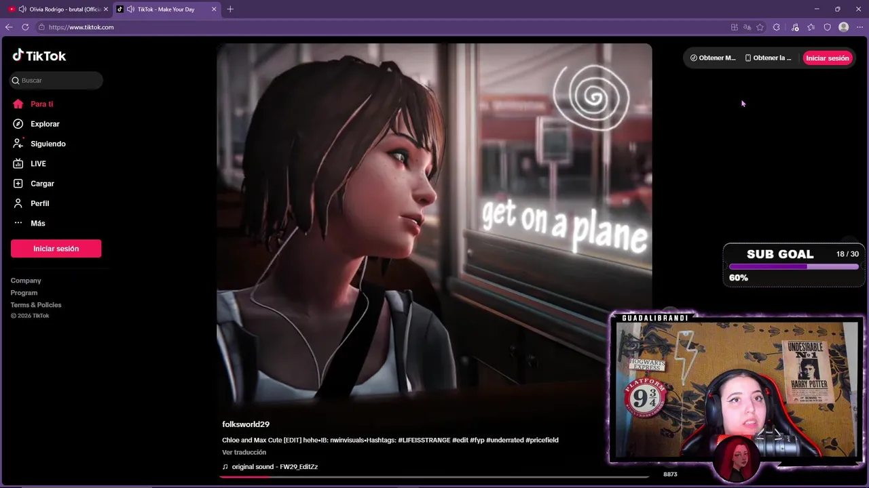Click the #underrated hashtag
This screenshot has height=488, width=869.
504,440
